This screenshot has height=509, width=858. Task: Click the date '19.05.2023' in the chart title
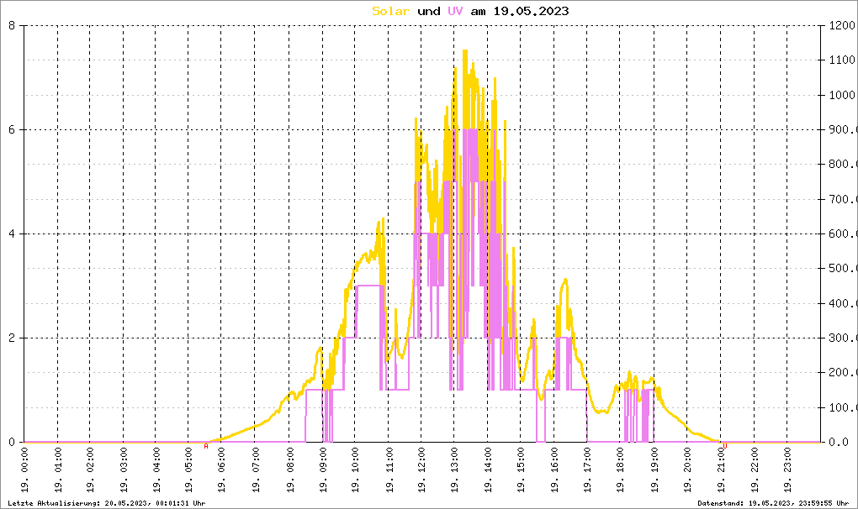(531, 11)
